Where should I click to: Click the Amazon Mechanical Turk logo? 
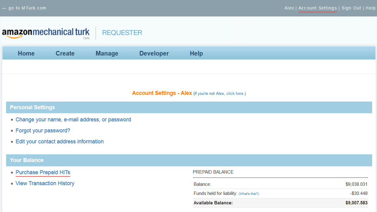(x=46, y=33)
